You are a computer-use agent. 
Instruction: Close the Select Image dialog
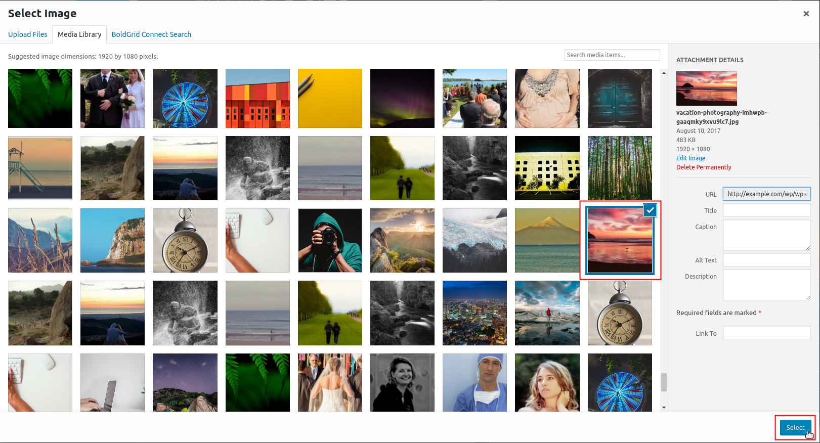pos(806,14)
